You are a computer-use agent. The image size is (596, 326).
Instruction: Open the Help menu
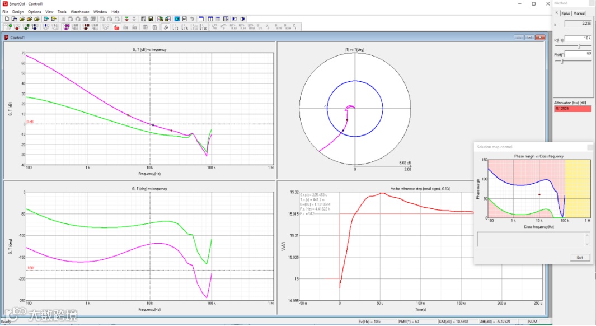[115, 12]
